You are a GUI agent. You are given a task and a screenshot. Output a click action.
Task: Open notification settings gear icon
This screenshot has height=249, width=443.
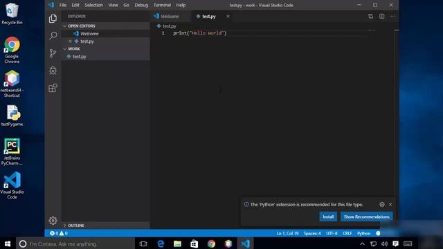pos(382,205)
